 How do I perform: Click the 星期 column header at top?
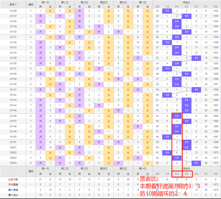point(31,5)
